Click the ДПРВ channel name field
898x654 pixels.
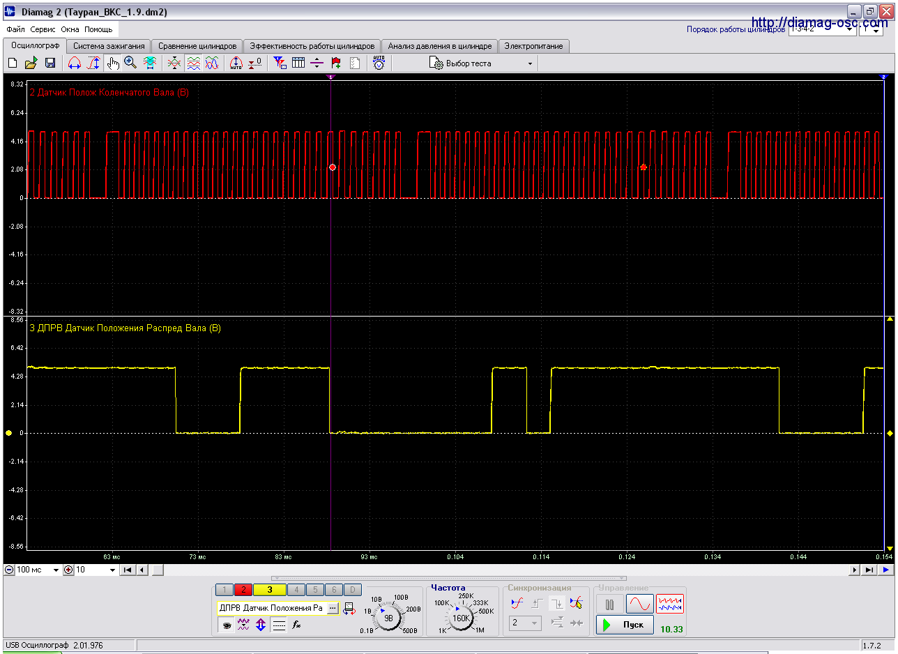271,608
